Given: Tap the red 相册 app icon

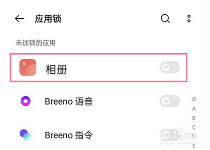Looking at the screenshot, I should pos(28,67).
